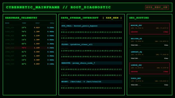175x98 pixels.
Task: Select the 42°C temperature value
Action: pos(24,64)
